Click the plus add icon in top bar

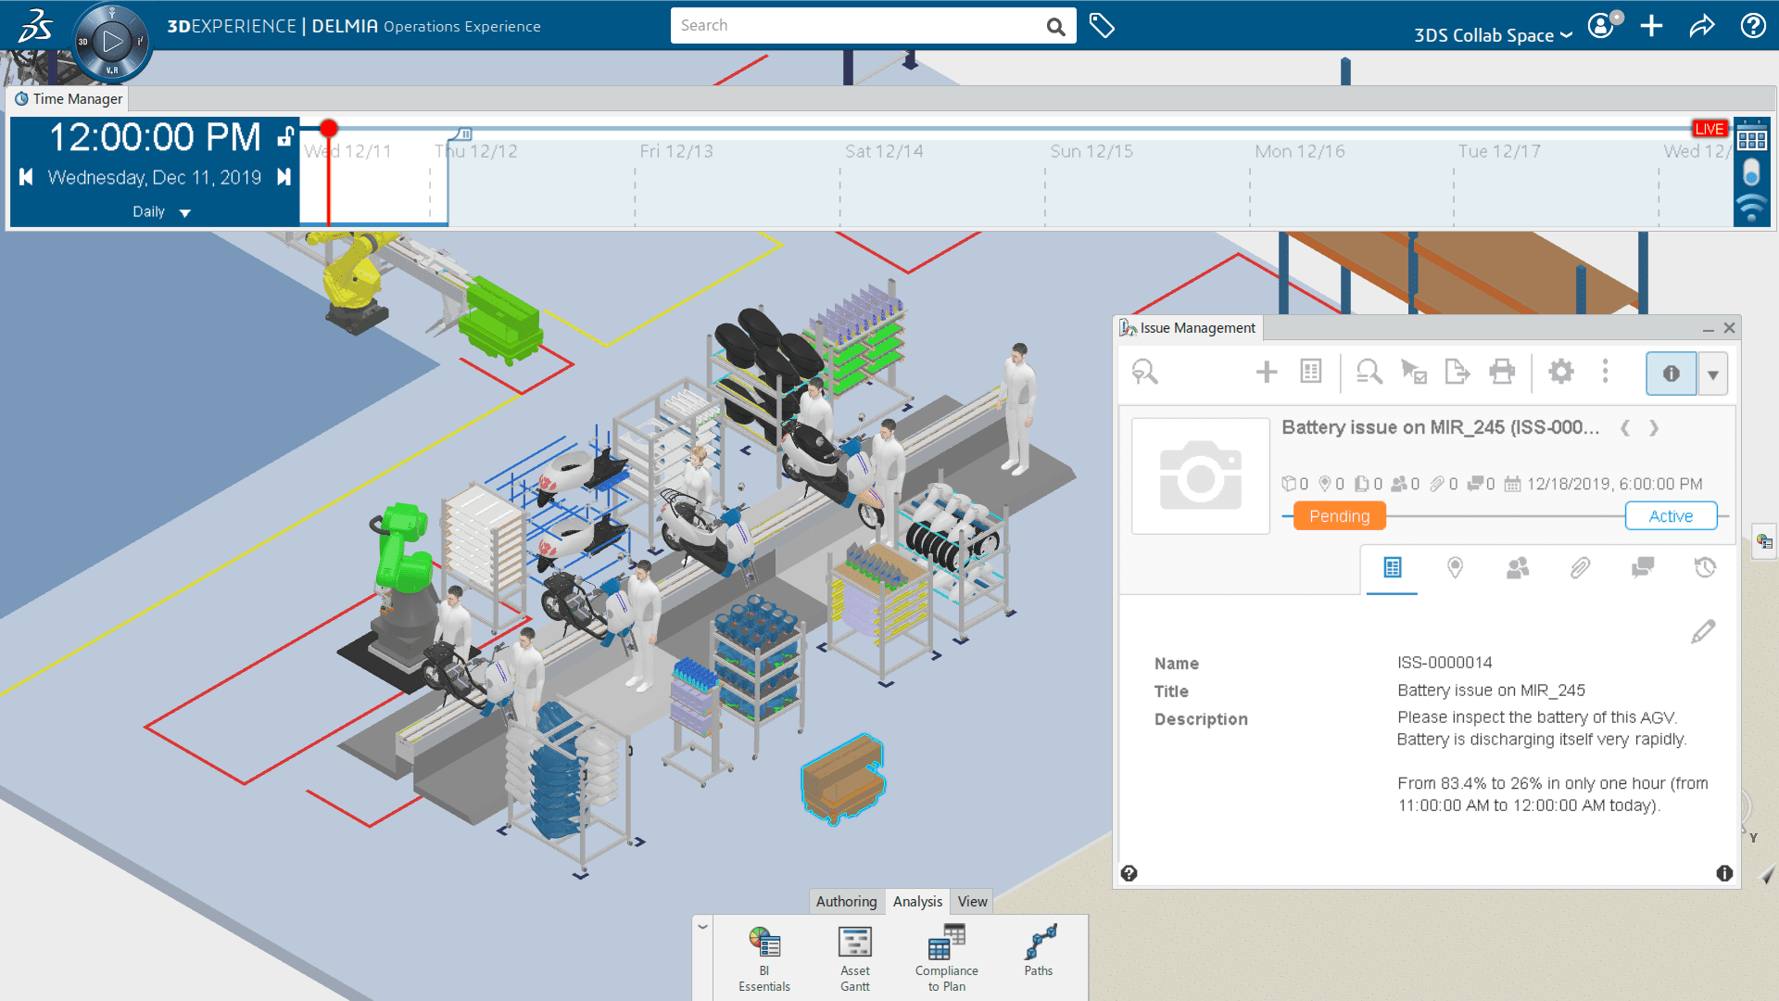click(1651, 26)
